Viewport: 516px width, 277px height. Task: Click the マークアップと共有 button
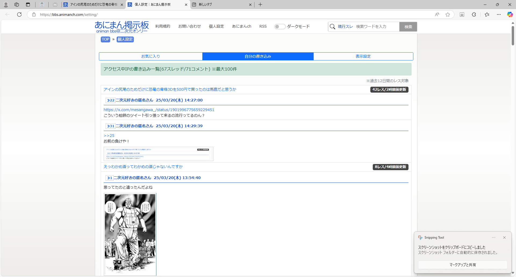coord(463,265)
